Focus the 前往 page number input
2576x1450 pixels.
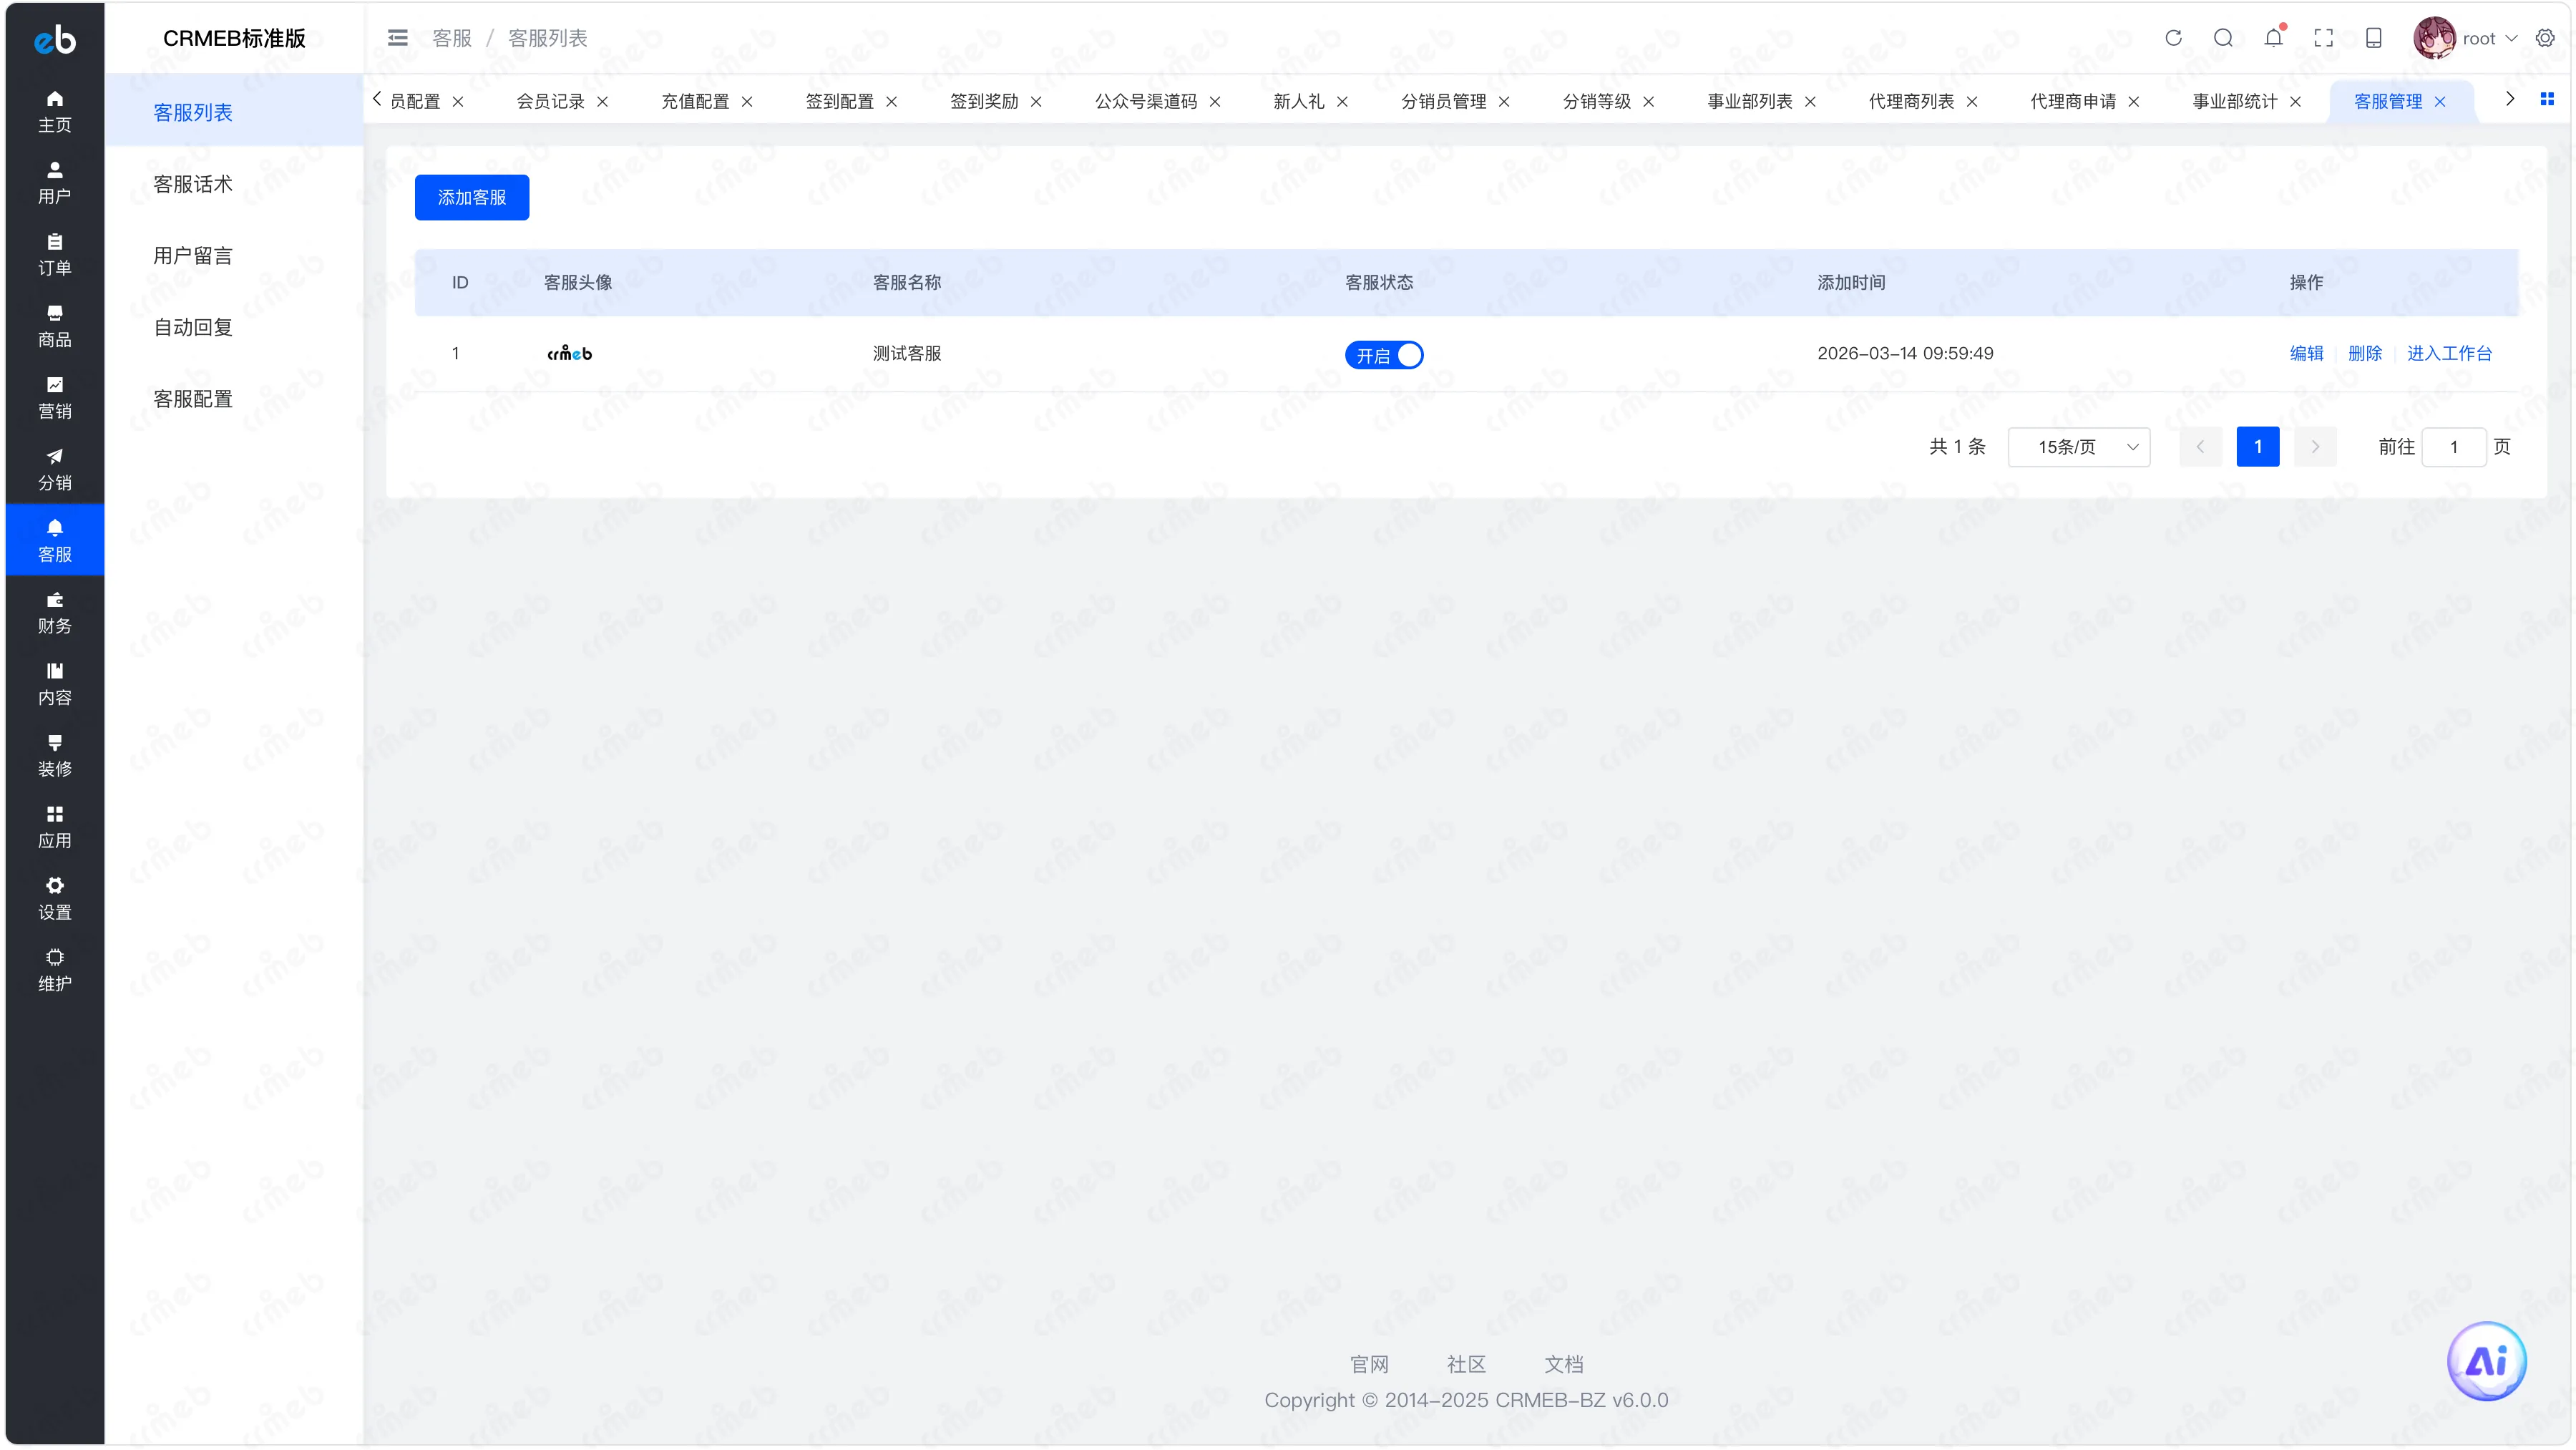pos(2454,447)
